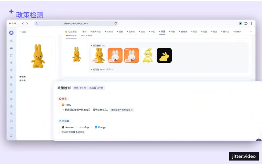Switch to the 加拿大 country tab
262x164 pixels.
[131, 32]
